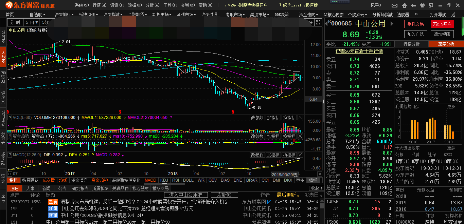
Task: Click 升级为Level-2极速版 link
Action: tap(298, 5)
